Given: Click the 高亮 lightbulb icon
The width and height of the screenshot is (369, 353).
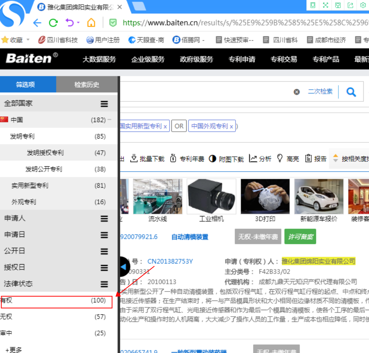Looking at the screenshot, I should point(280,159).
